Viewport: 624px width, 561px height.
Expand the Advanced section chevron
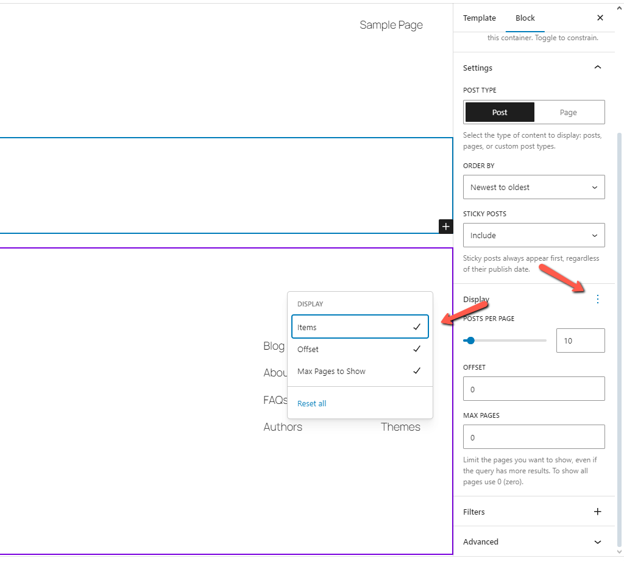click(598, 542)
